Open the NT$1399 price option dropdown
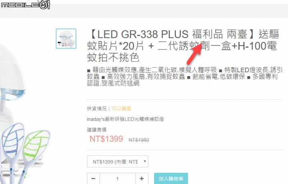 118,162
